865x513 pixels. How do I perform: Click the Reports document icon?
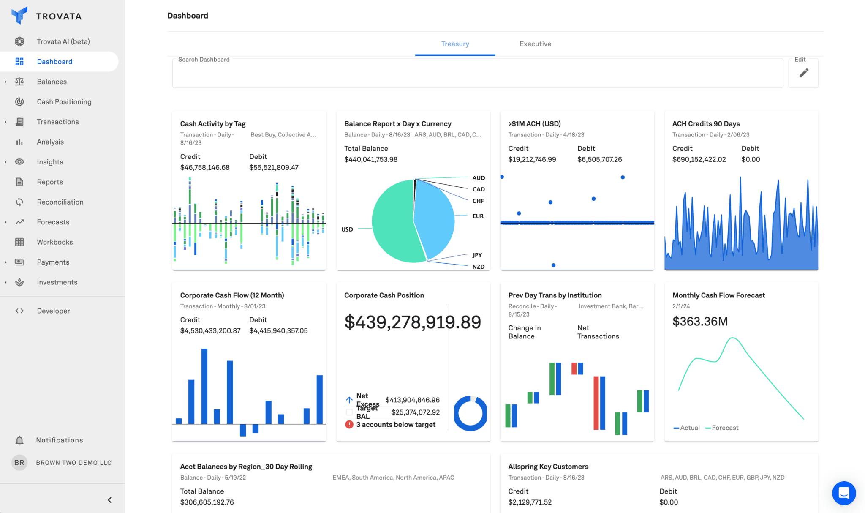coord(19,182)
